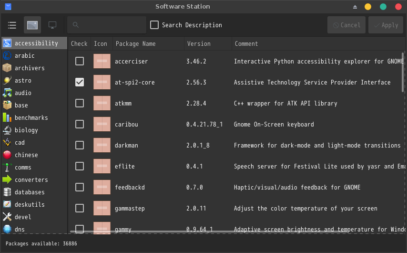This screenshot has height=253, width=407.
Task: Click the gammastep package icon
Action: [x=102, y=208]
